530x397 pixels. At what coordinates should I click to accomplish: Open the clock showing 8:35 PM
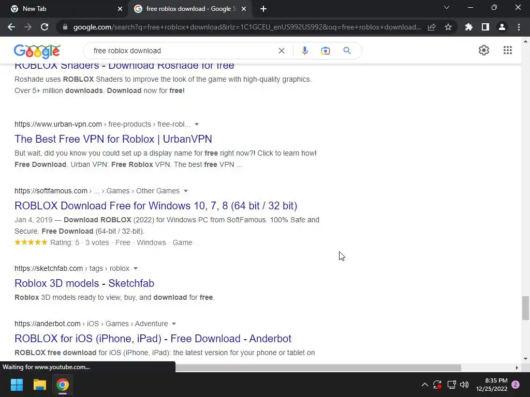point(492,385)
